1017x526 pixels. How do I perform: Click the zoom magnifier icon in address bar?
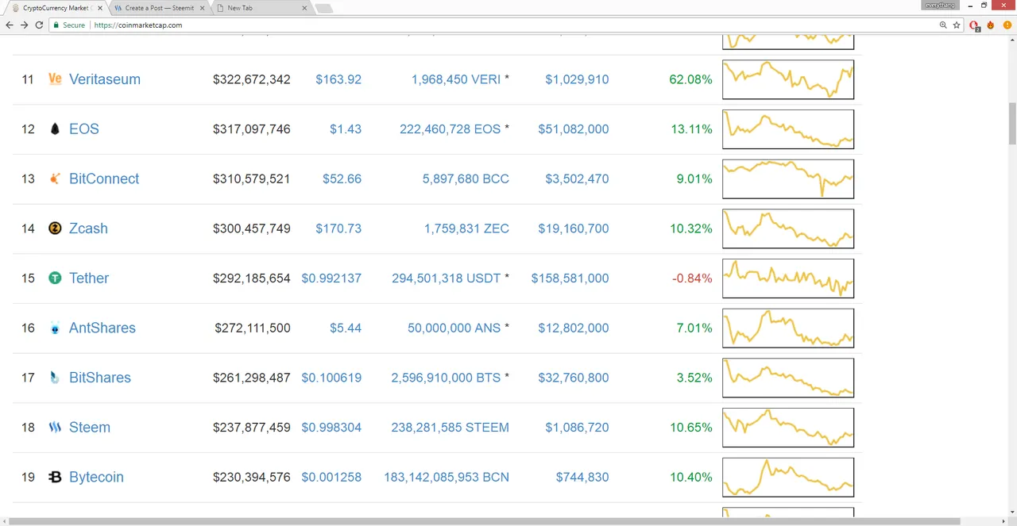coord(943,25)
